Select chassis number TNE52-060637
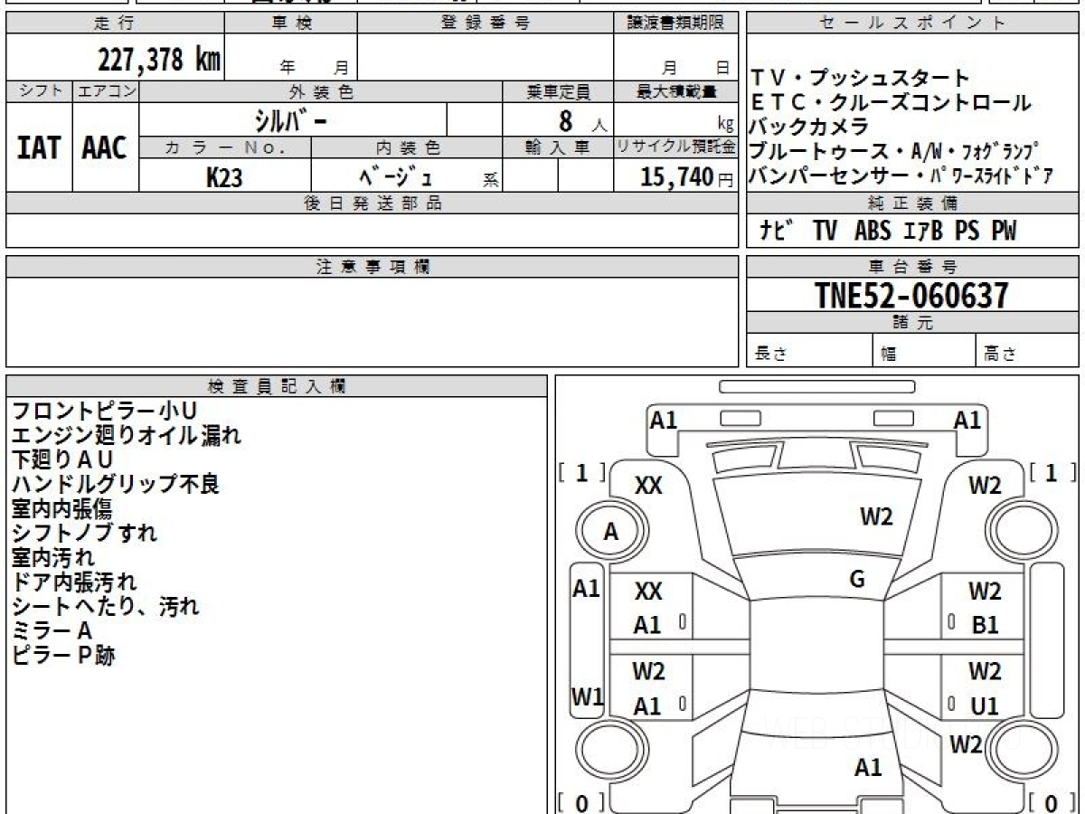This screenshot has width=1085, height=814. point(911,295)
